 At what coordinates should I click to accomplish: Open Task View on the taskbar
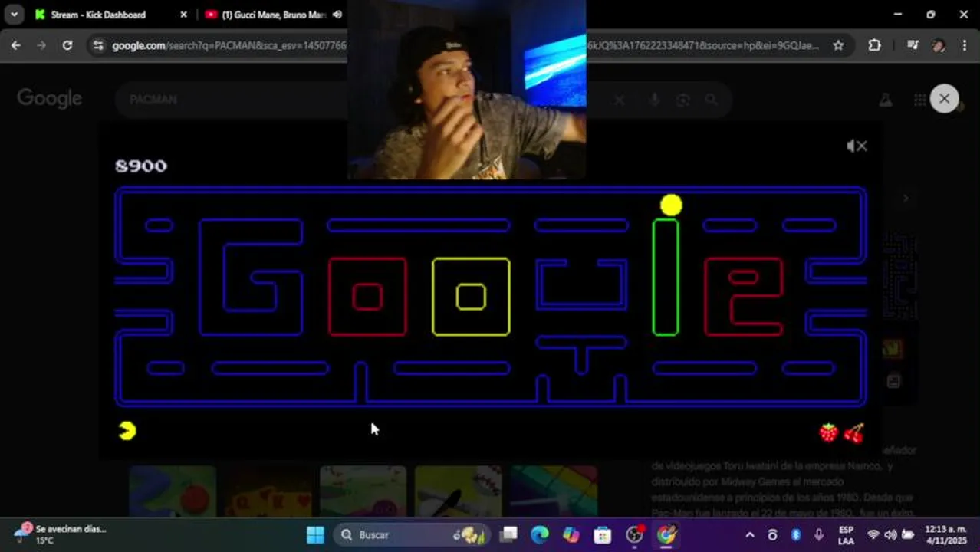click(x=508, y=534)
